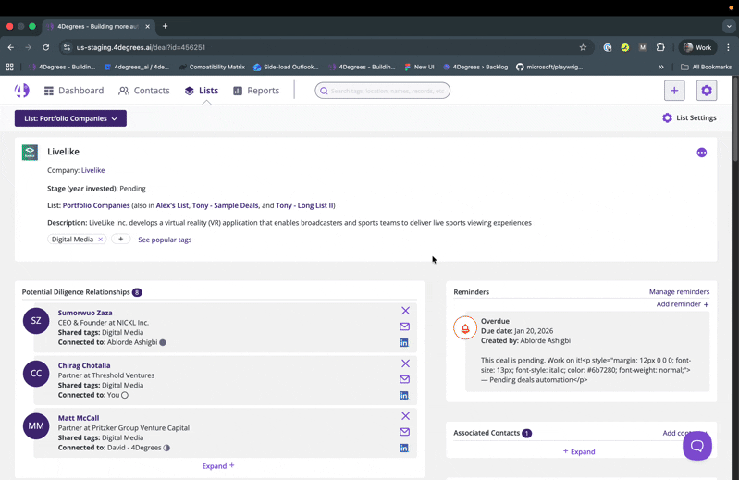Click connection strength icon next to Ablorde Ashigbi

[x=163, y=342]
